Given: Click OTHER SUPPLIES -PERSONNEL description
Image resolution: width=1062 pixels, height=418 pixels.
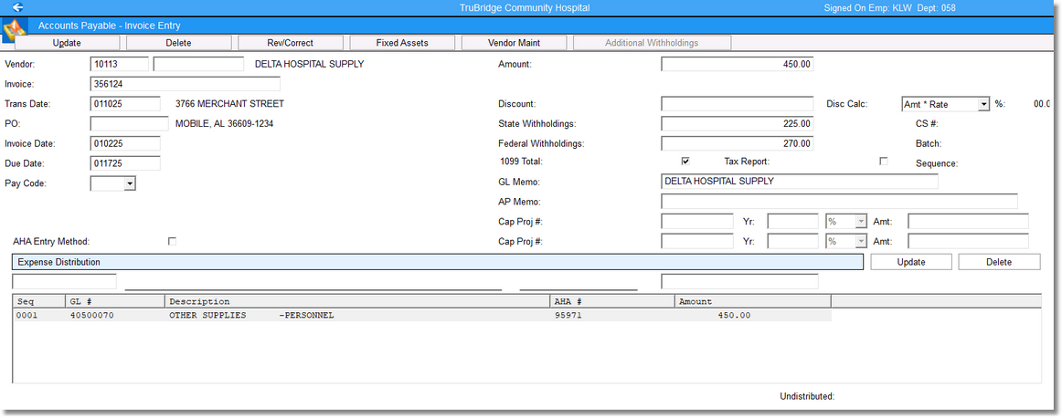Looking at the screenshot, I should [x=251, y=316].
